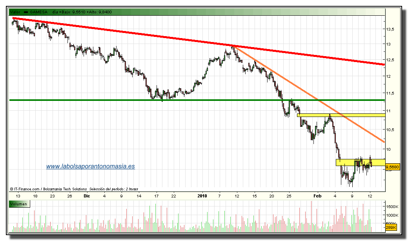The image size is (408, 241).
Task: Click the 9,5680 current price tag
Action: pos(392,167)
